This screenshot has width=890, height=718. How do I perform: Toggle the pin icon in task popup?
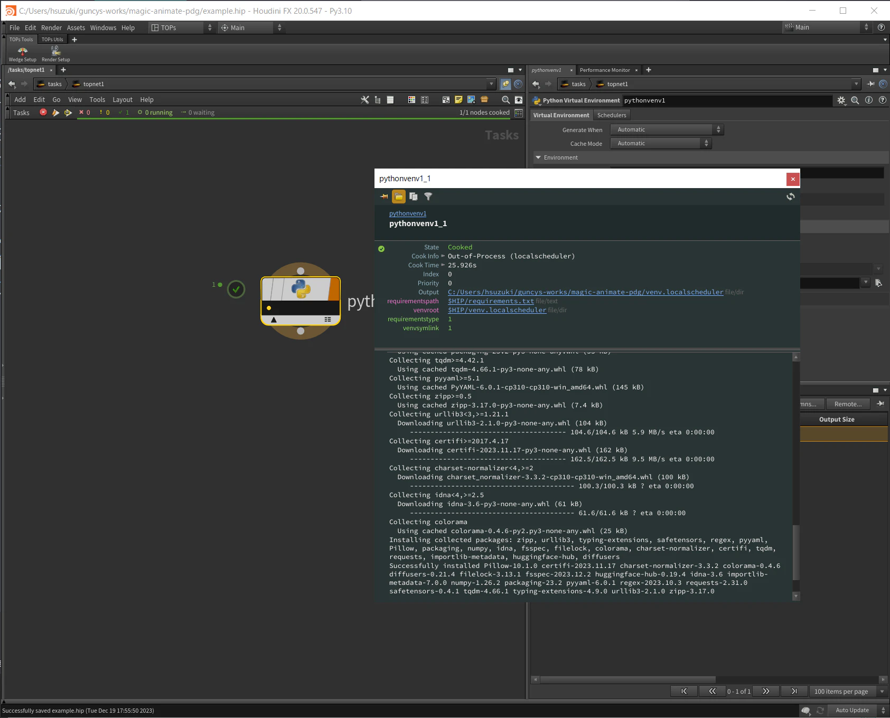pyautogui.click(x=384, y=197)
